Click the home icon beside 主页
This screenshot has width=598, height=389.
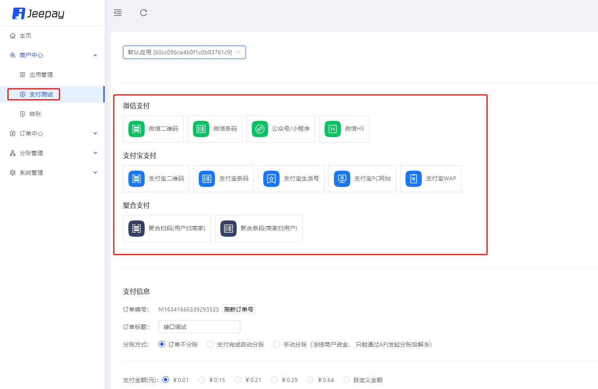(x=13, y=36)
